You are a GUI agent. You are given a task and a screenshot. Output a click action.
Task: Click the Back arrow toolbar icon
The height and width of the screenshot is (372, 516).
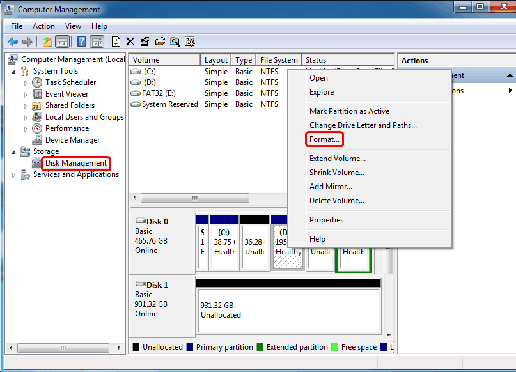click(13, 42)
